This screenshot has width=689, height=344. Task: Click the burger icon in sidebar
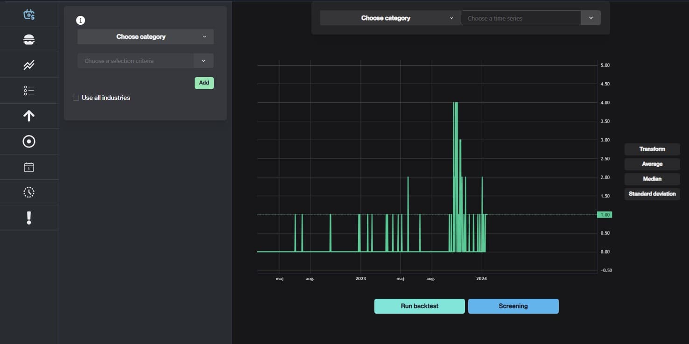29,40
